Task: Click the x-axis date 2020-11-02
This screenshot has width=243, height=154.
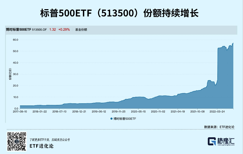Action: click(x=158, y=112)
